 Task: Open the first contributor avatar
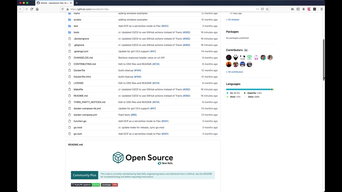pyautogui.click(x=229, y=58)
